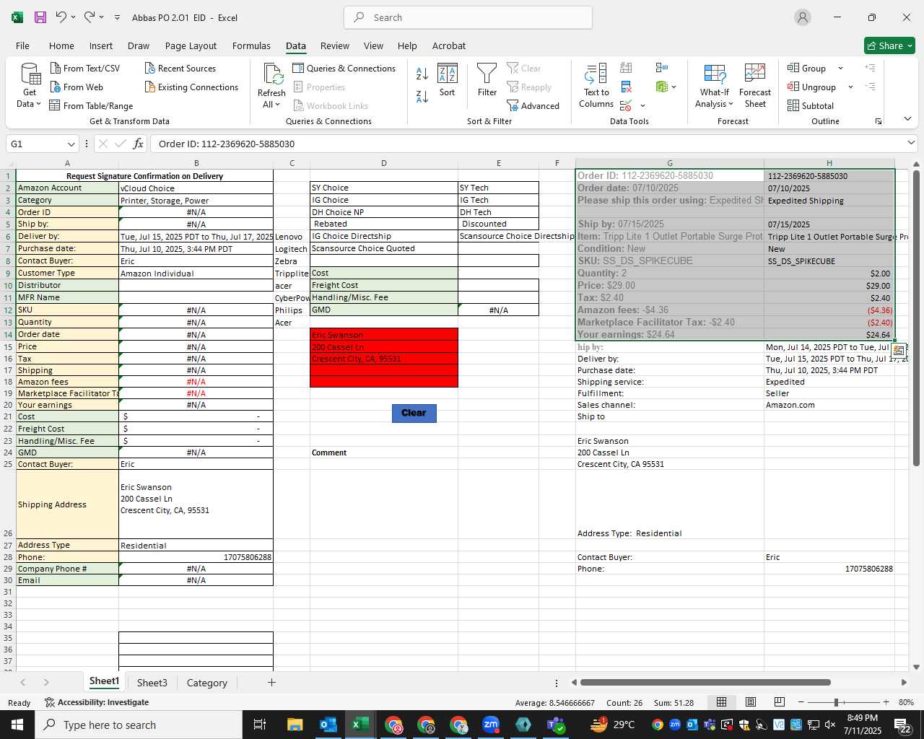Viewport: 924px width, 739px height.
Task: Open the Name Box dropdown arrow
Action: pos(71,144)
